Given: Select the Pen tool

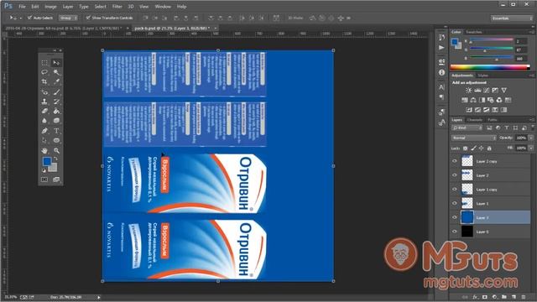Looking at the screenshot, I should (x=44, y=131).
